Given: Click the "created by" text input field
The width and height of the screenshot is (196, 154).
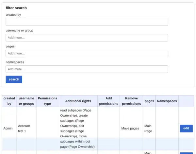Looking at the screenshot, I should tap(87, 22).
